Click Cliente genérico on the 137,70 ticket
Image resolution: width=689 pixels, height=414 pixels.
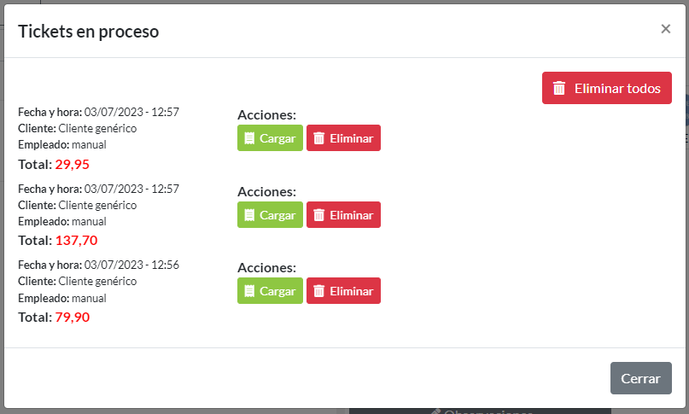(x=97, y=205)
